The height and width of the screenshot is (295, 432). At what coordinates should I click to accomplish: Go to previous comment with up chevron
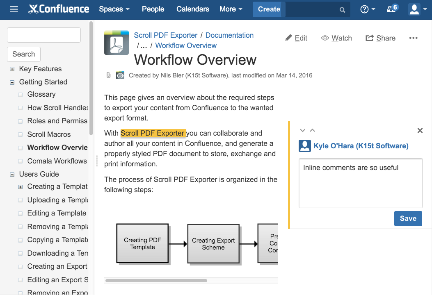point(312,131)
